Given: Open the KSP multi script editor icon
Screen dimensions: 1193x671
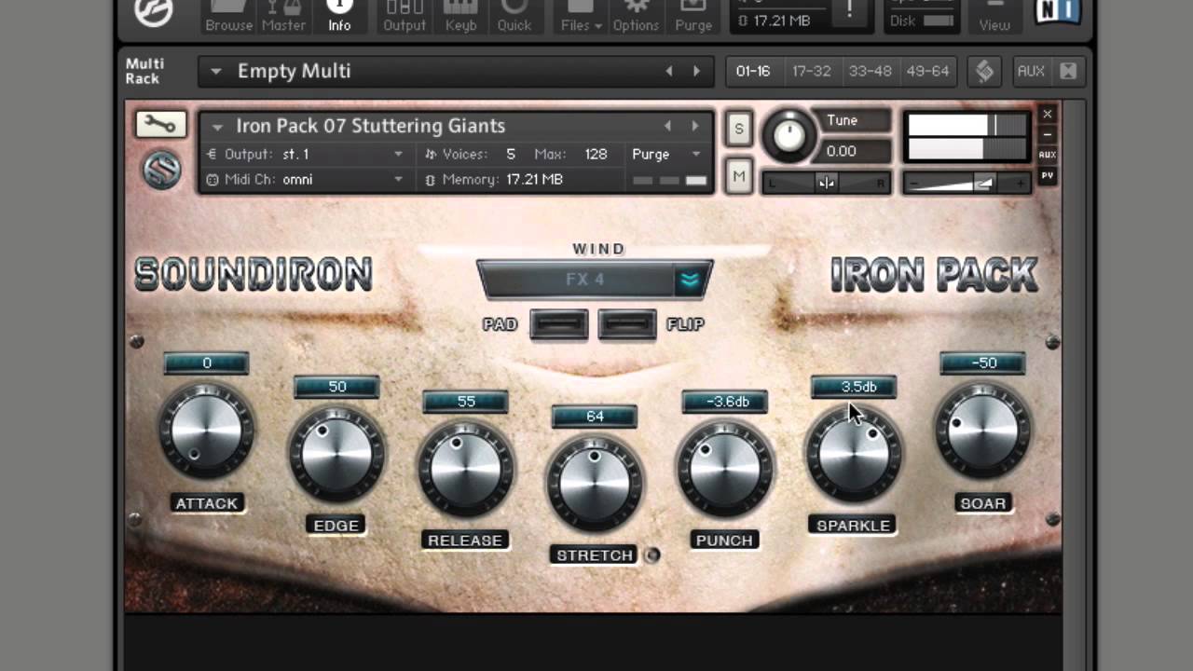Looking at the screenshot, I should [x=984, y=71].
